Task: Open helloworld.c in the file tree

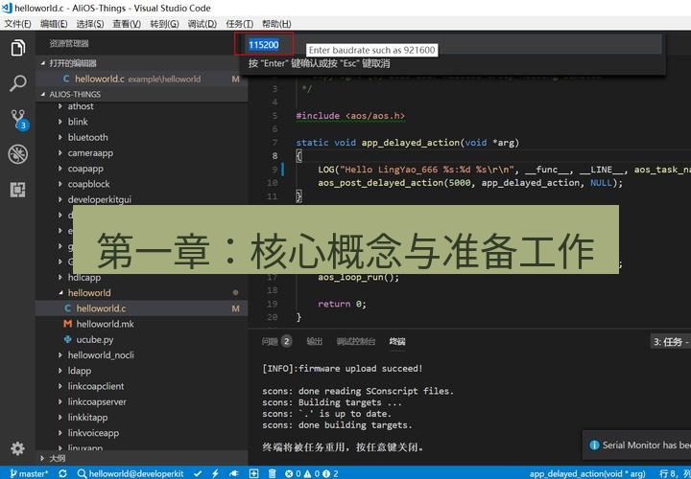Action: coord(141,308)
